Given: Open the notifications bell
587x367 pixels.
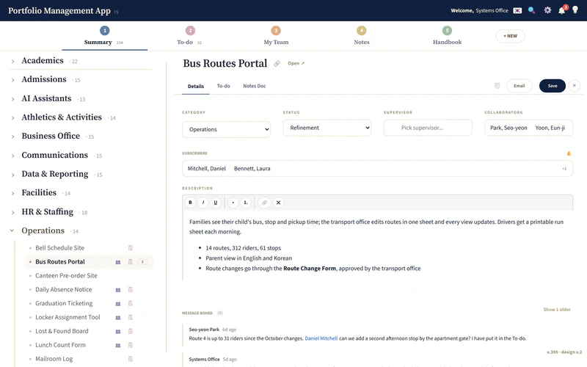Looking at the screenshot, I should coord(561,10).
